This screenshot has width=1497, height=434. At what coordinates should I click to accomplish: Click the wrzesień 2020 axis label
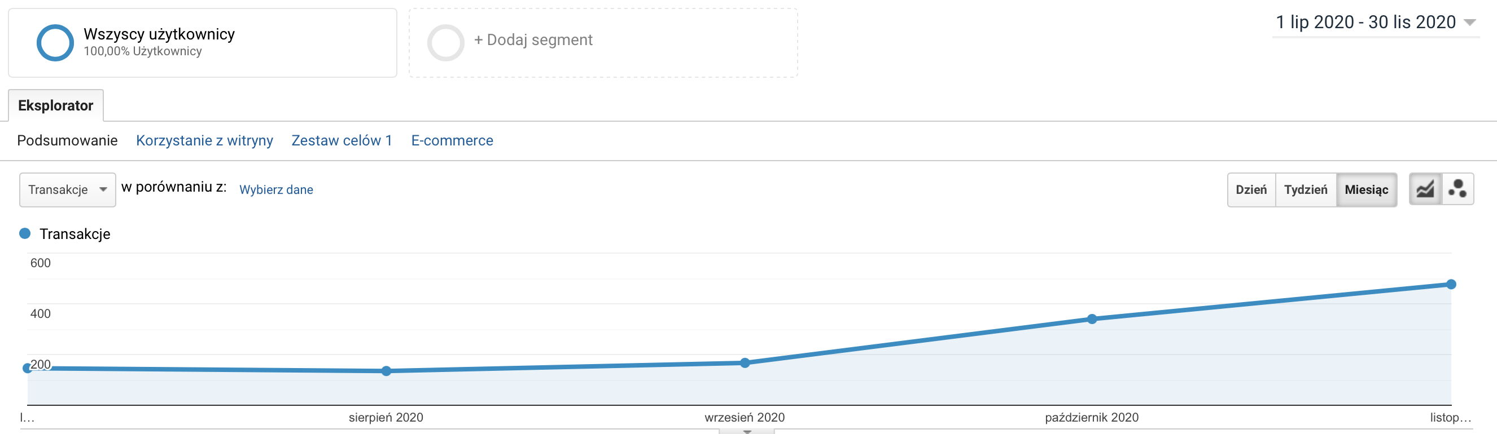tap(745, 417)
